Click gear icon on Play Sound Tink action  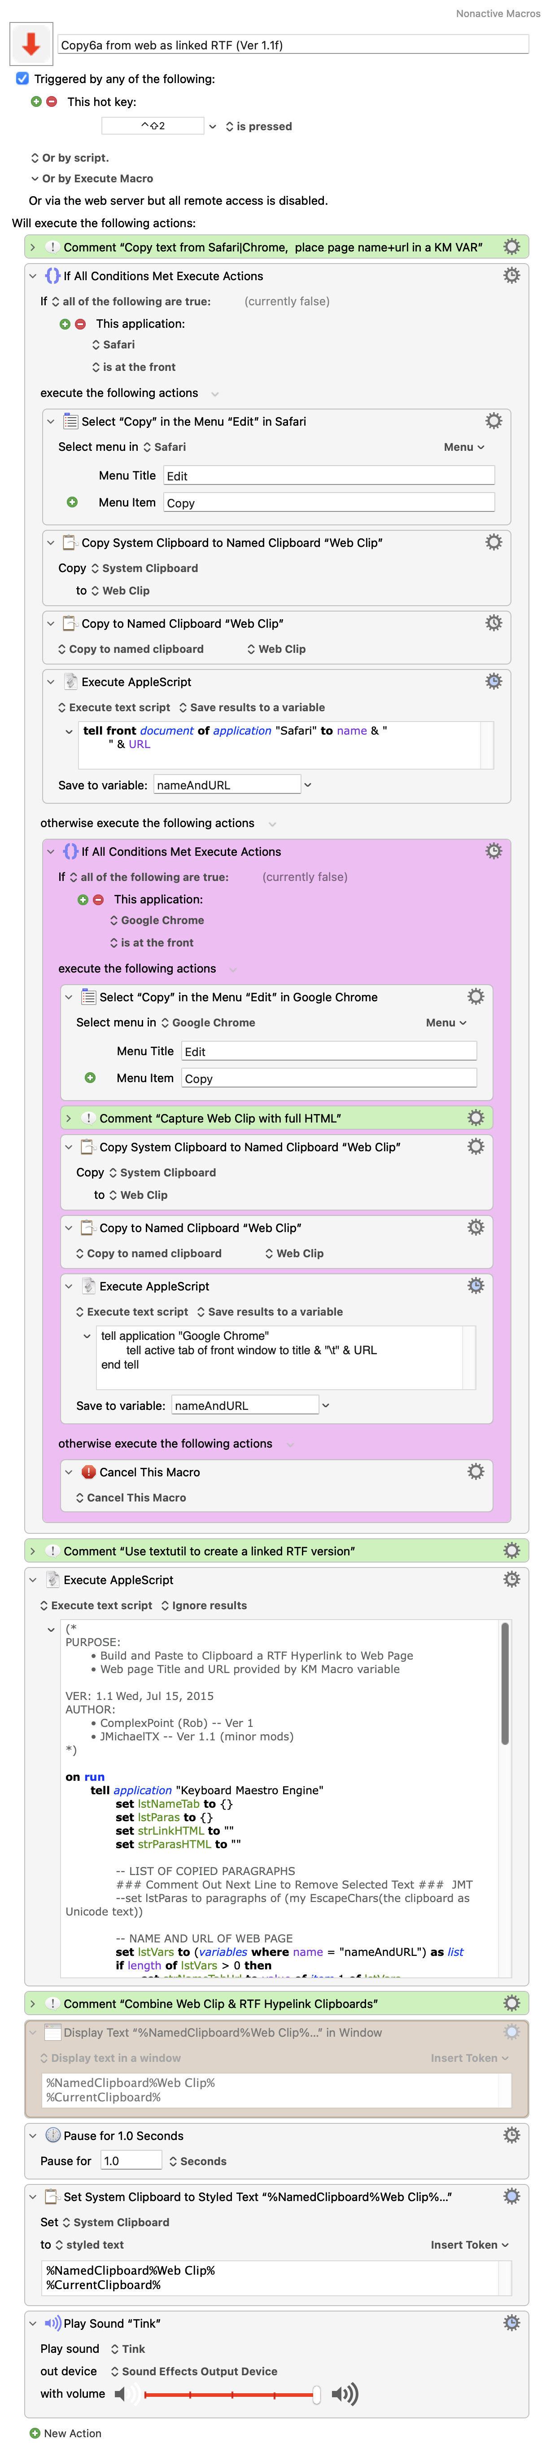click(511, 2323)
